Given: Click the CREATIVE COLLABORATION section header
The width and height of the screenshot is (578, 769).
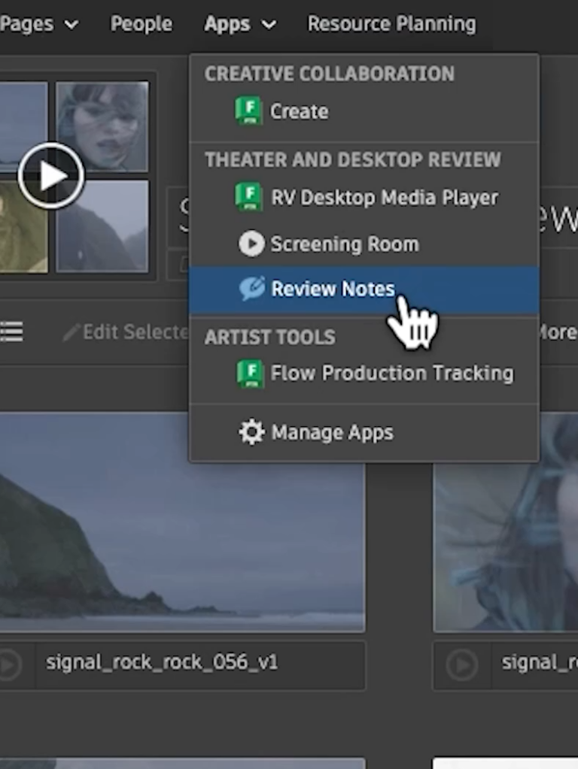Looking at the screenshot, I should pos(330,74).
